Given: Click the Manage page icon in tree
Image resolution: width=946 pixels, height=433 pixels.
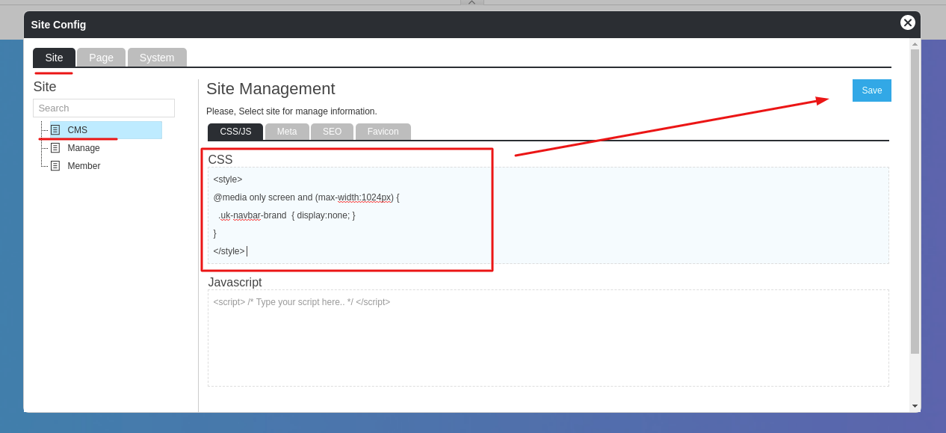Looking at the screenshot, I should pos(55,148).
